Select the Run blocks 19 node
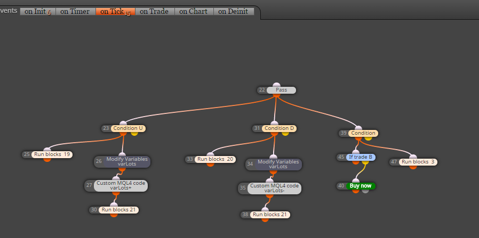The image size is (479, 238). pos(52,154)
